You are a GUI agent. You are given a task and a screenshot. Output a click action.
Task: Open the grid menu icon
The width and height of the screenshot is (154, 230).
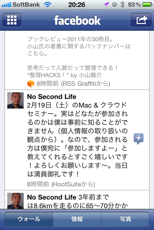click(x=12, y=20)
